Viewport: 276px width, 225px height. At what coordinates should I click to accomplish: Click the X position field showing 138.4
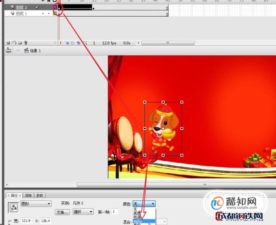46,221
